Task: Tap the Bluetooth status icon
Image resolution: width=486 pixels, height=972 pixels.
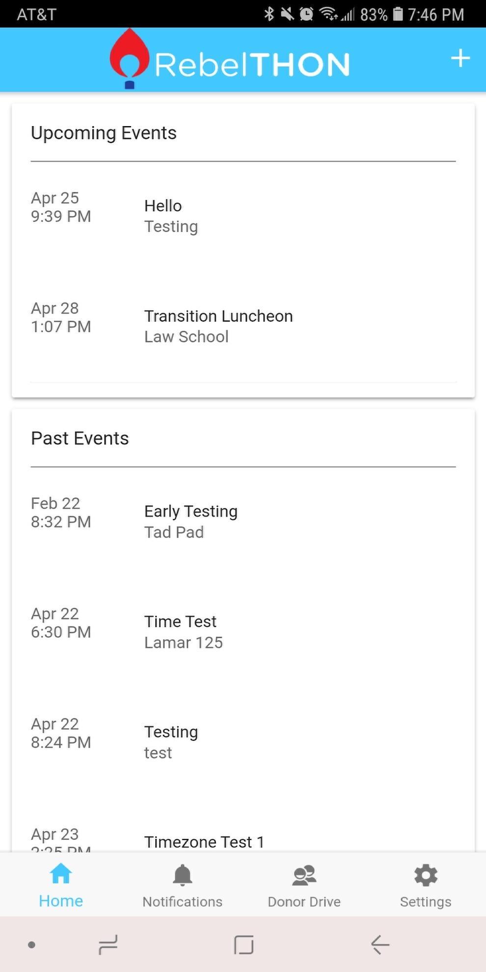Action: point(269,14)
